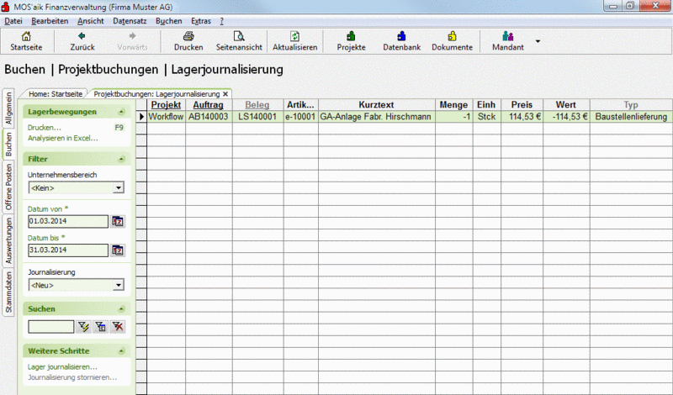Switch to Allgemein side tab
Viewport: 673px width, 395px height.
[x=8, y=108]
